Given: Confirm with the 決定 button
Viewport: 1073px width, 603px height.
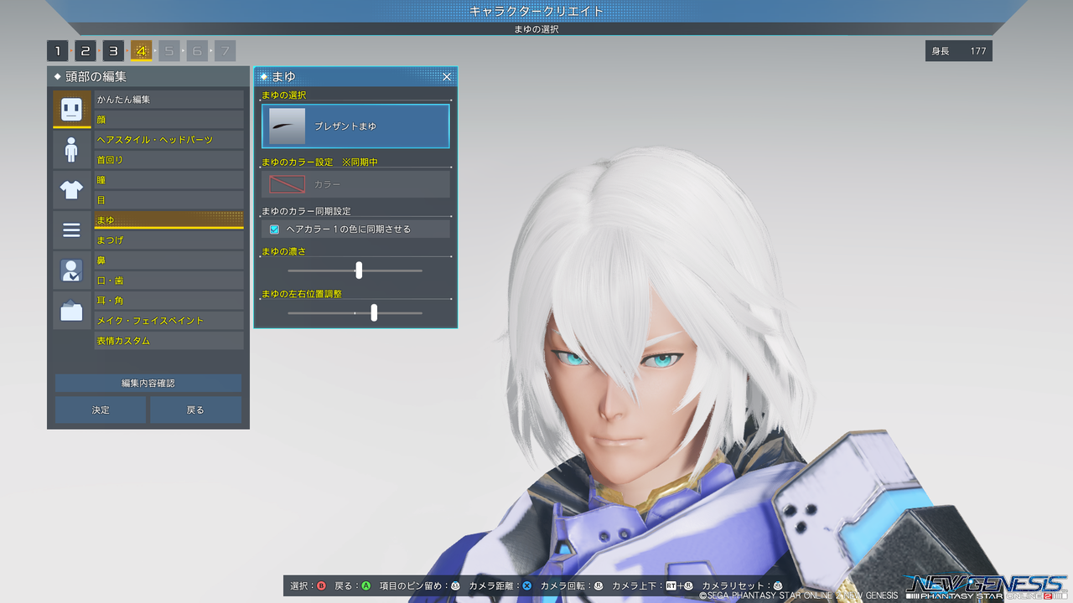Looking at the screenshot, I should (x=101, y=410).
